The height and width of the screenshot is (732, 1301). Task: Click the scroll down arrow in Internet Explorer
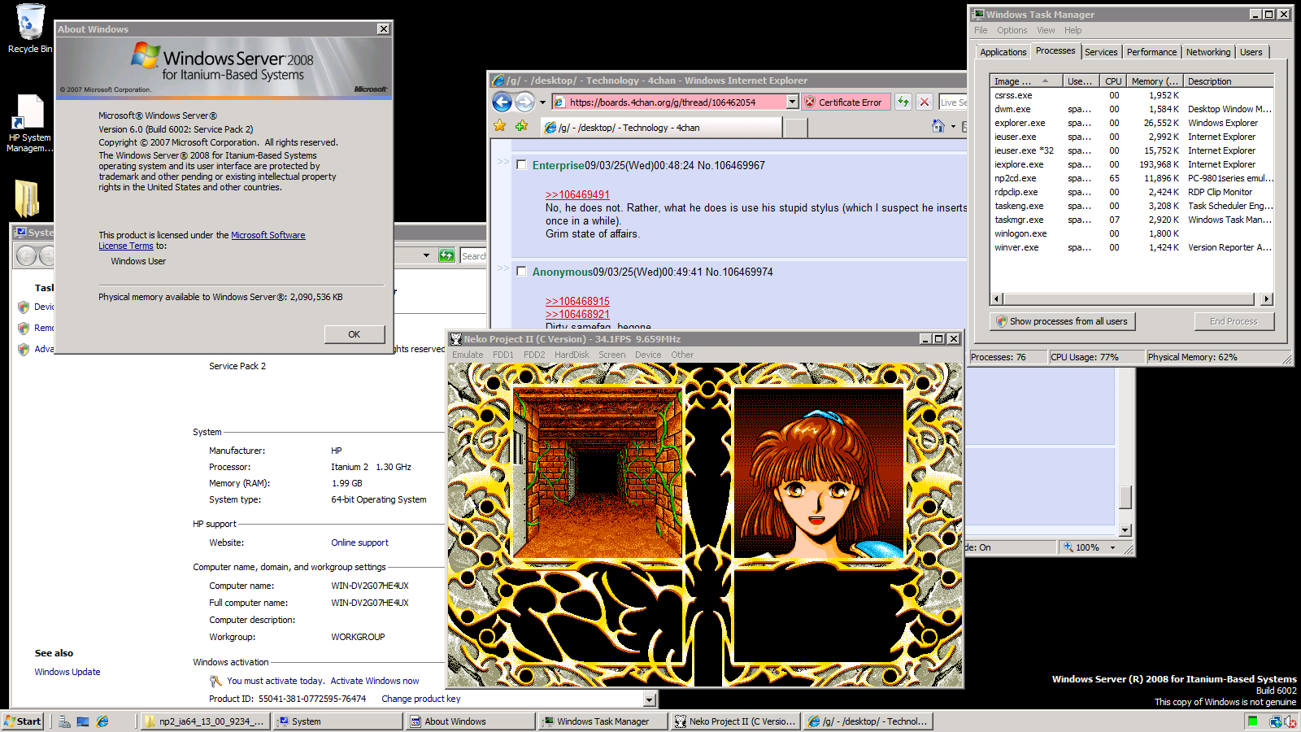coord(1125,530)
